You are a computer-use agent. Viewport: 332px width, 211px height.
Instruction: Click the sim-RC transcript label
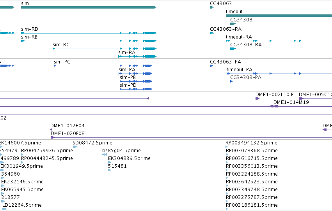(x=61, y=44)
